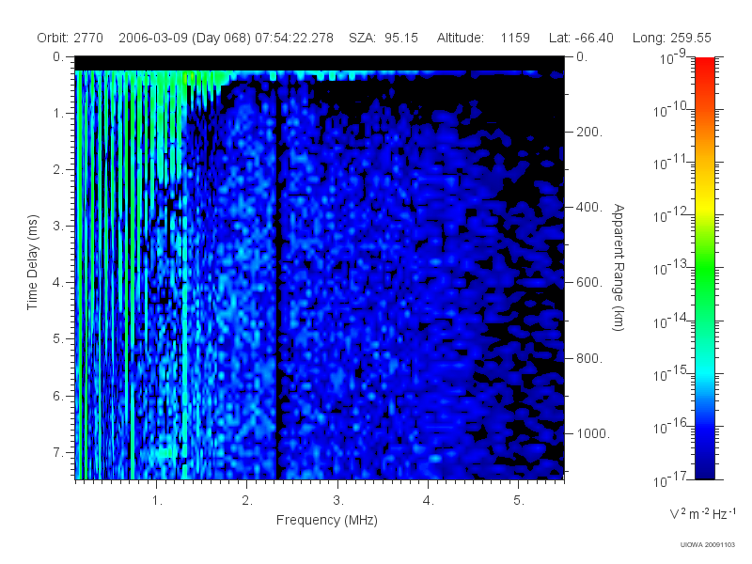Click the '5.' frequency axis tick label
752x564 pixels.
(x=520, y=501)
